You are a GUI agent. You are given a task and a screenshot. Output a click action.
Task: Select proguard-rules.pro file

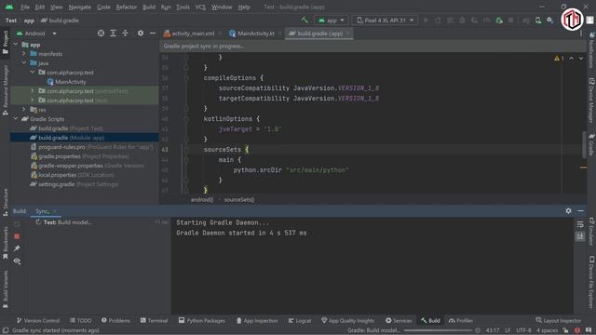pyautogui.click(x=91, y=147)
